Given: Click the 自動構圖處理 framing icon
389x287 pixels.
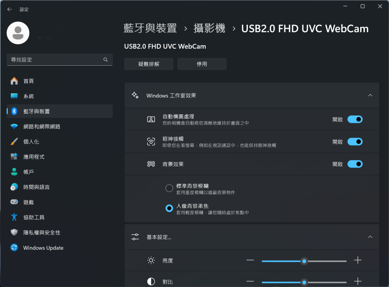Looking at the screenshot, I should tap(151, 119).
